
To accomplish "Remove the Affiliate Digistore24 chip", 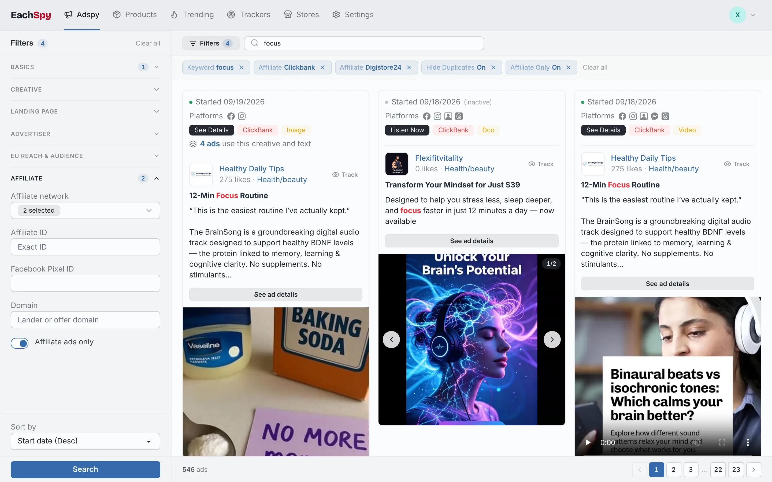I will click(409, 67).
